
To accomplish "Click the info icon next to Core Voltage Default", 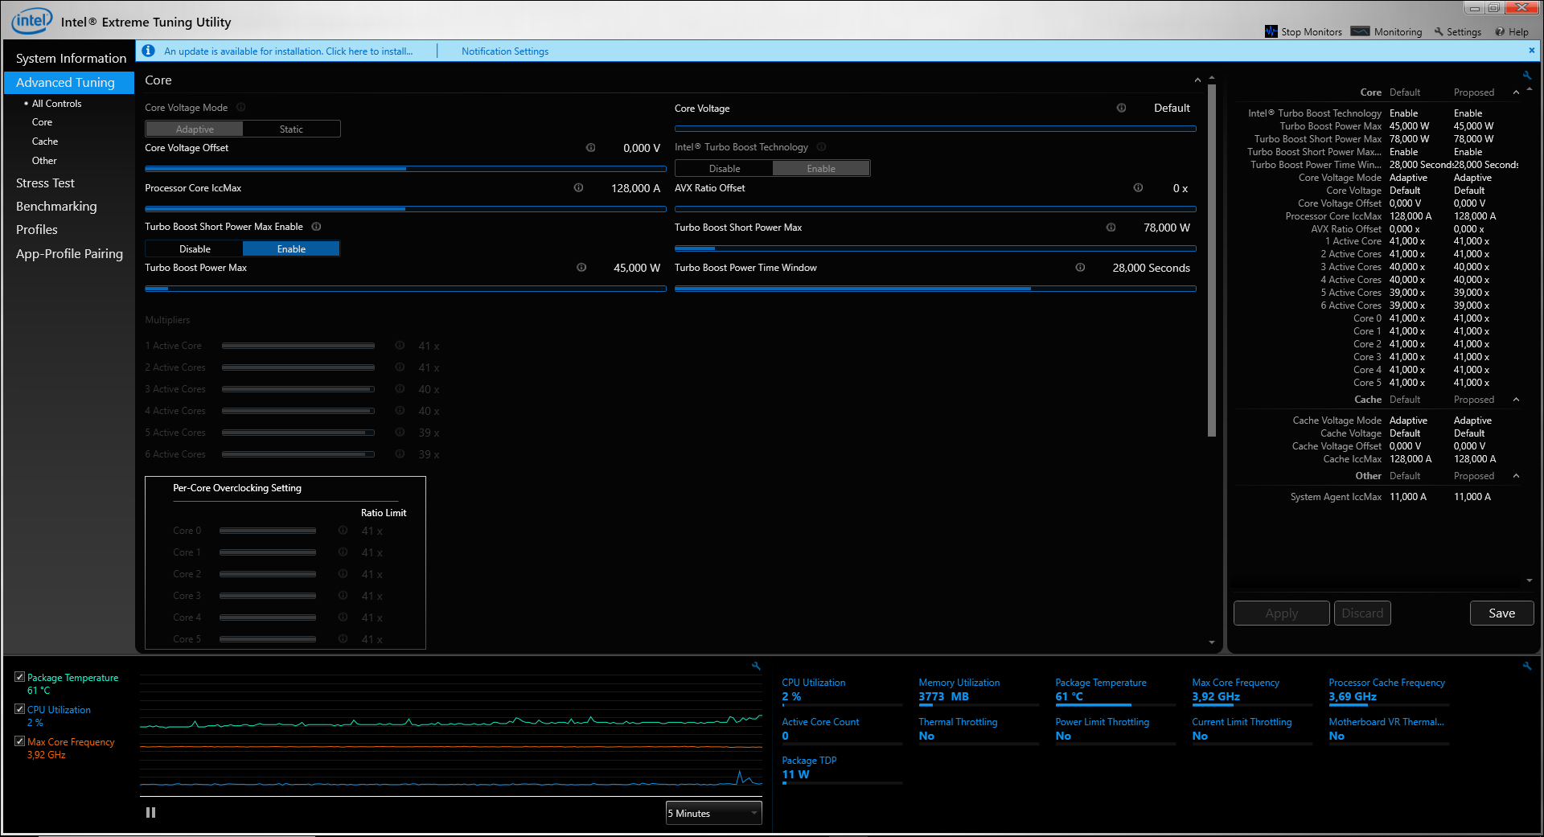I will click(x=1121, y=108).
